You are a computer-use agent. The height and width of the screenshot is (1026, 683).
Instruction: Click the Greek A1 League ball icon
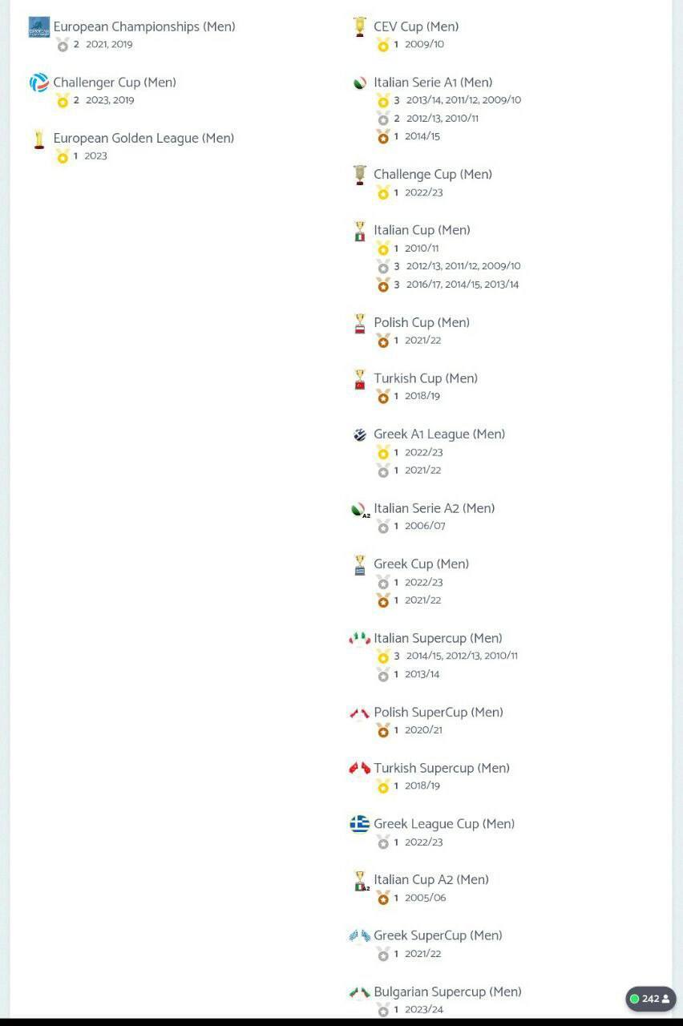click(360, 434)
